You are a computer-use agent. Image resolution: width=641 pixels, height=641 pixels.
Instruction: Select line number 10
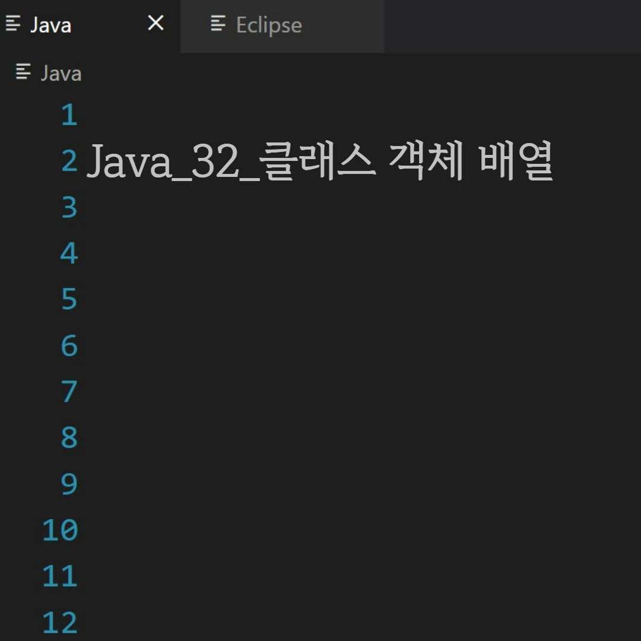tap(60, 530)
